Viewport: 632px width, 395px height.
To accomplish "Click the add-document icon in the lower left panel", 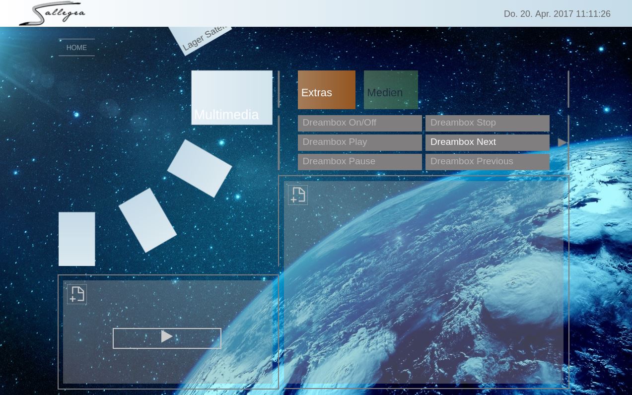I will (x=77, y=294).
